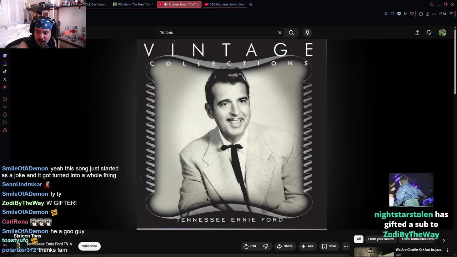
Task: Select the 'From Tennessee Ernie' chip
Action: click(x=418, y=239)
